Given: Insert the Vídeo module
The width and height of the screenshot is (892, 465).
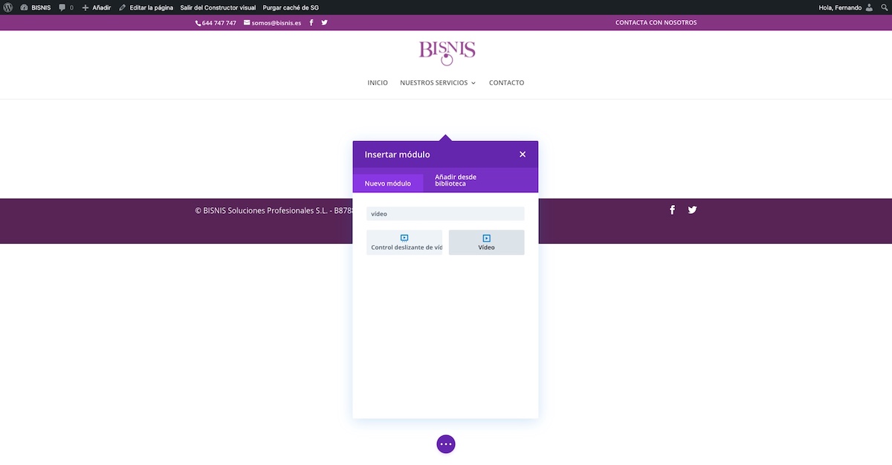Looking at the screenshot, I should coord(486,242).
